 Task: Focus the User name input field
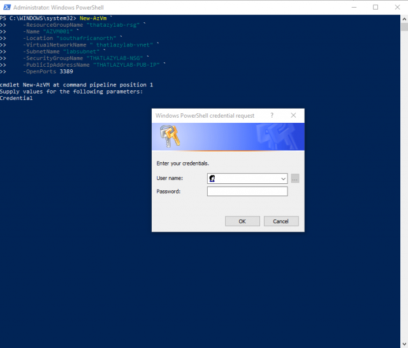point(247,179)
